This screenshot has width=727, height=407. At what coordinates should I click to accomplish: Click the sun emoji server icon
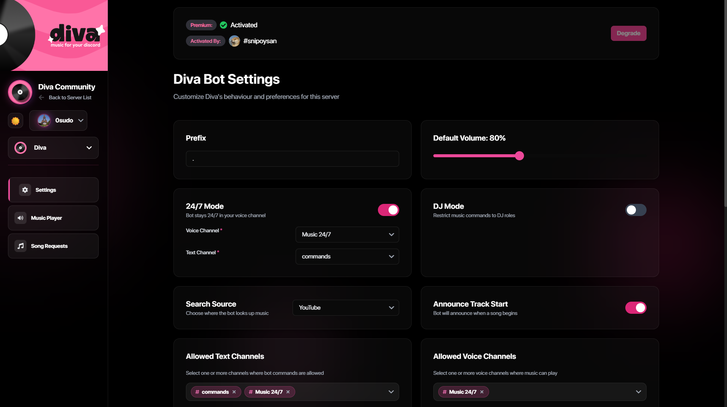coord(15,121)
